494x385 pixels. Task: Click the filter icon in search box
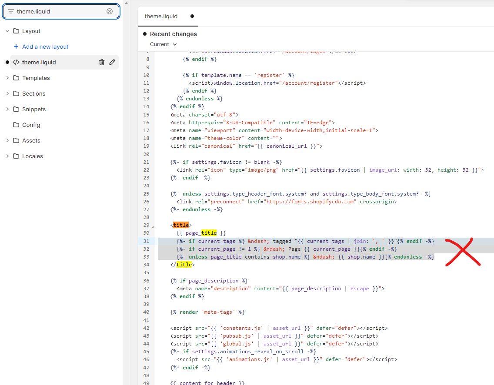click(11, 11)
